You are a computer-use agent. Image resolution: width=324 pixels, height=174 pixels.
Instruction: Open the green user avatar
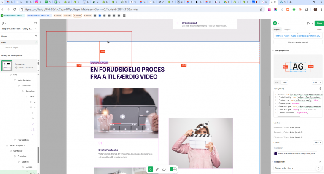[275, 23]
